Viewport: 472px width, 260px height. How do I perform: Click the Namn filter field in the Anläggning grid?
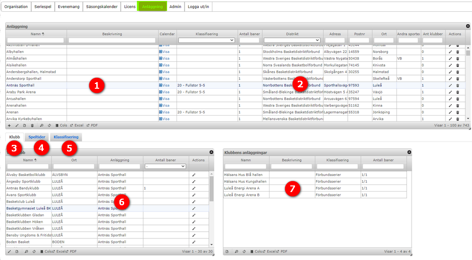point(35,40)
